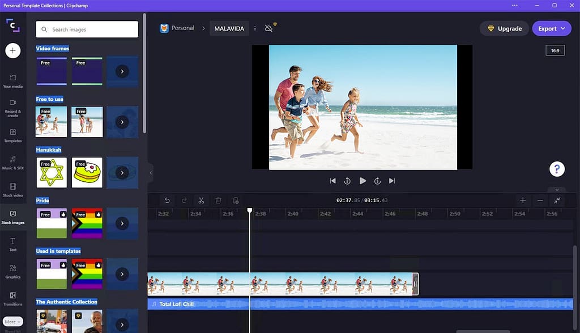Open the Stock video panel

12,191
